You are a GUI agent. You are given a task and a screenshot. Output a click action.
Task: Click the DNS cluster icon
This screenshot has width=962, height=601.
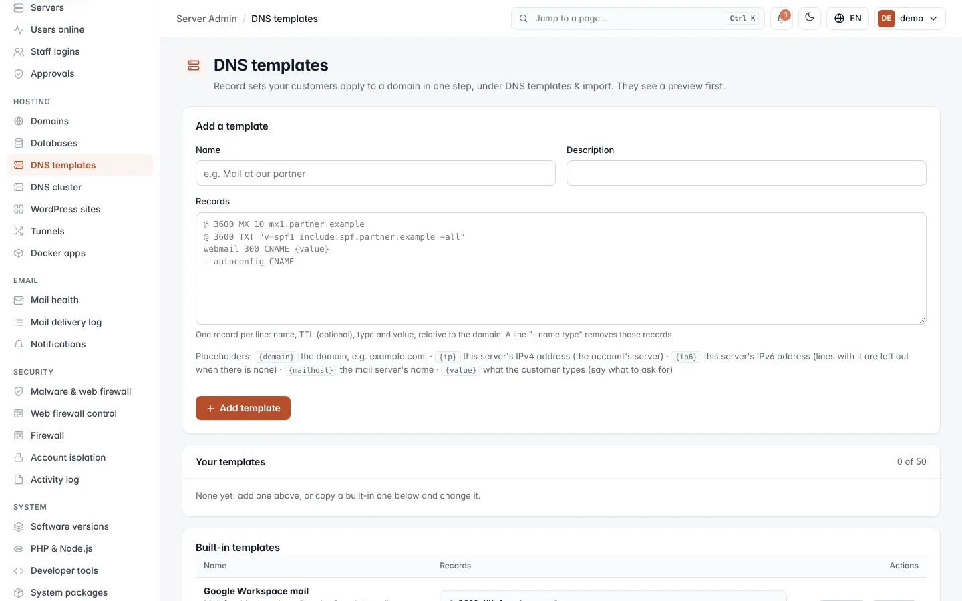coord(19,188)
